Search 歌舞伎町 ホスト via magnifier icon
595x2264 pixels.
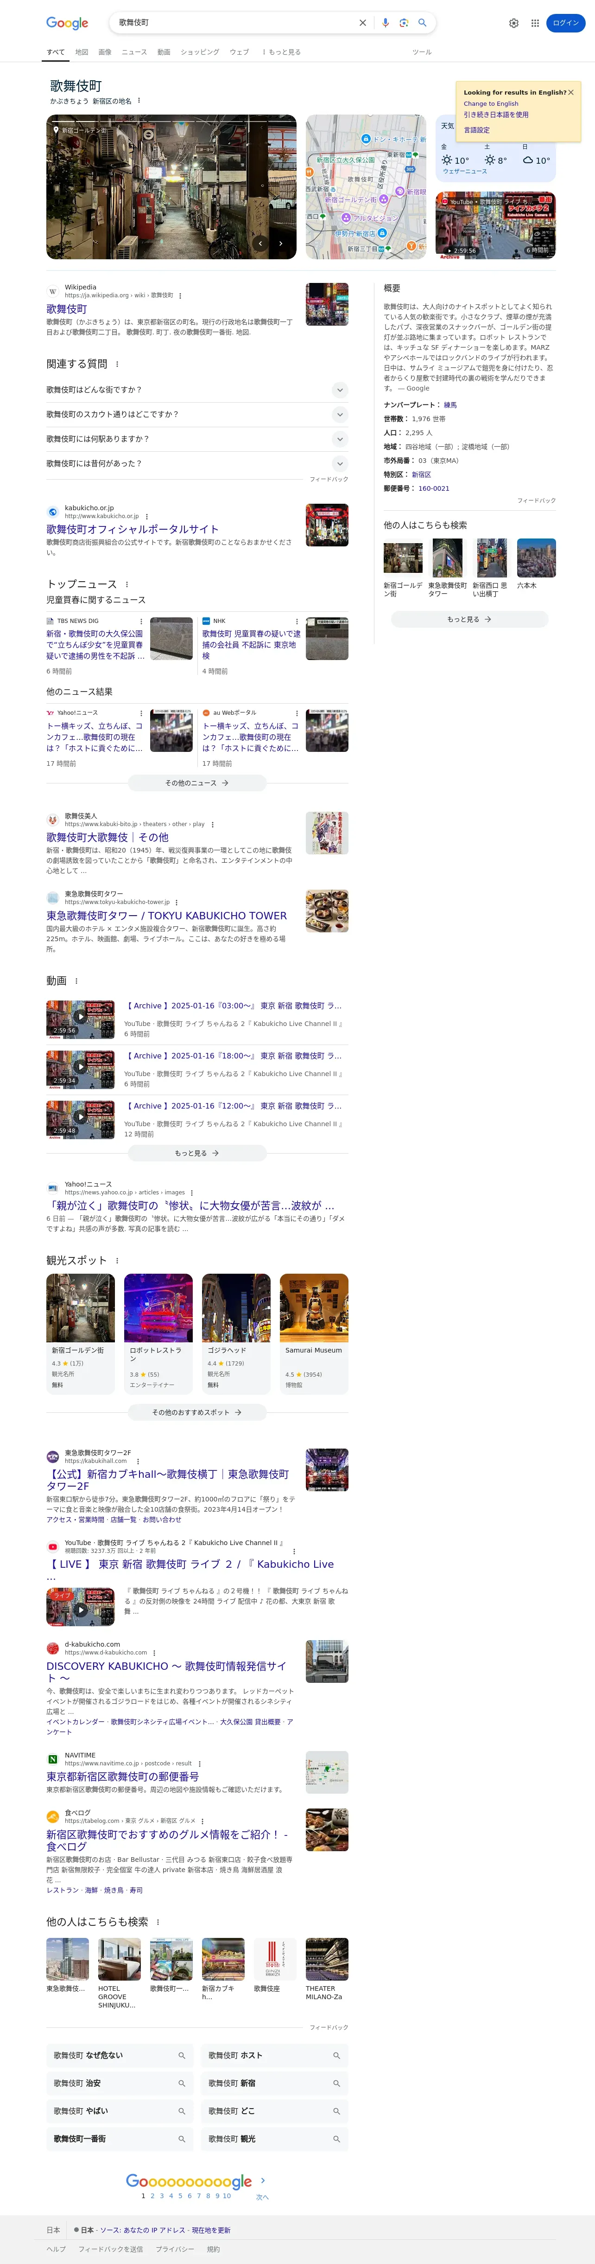point(336,2055)
